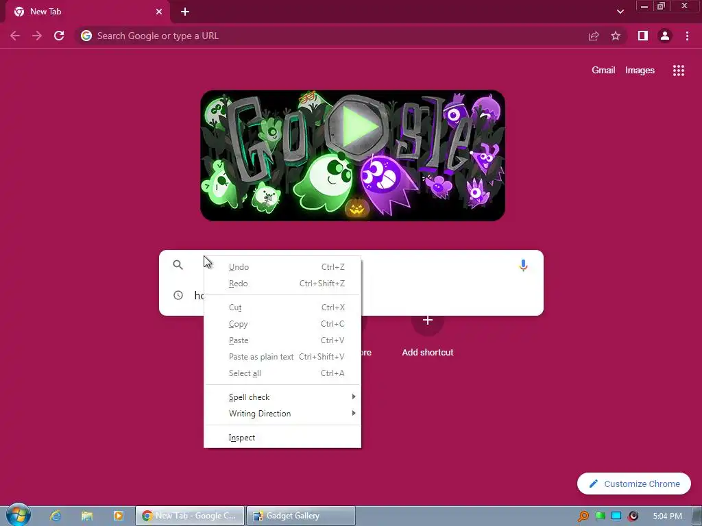Click the clock history icon in suggestion
Image resolution: width=702 pixels, height=526 pixels.
coord(178,295)
